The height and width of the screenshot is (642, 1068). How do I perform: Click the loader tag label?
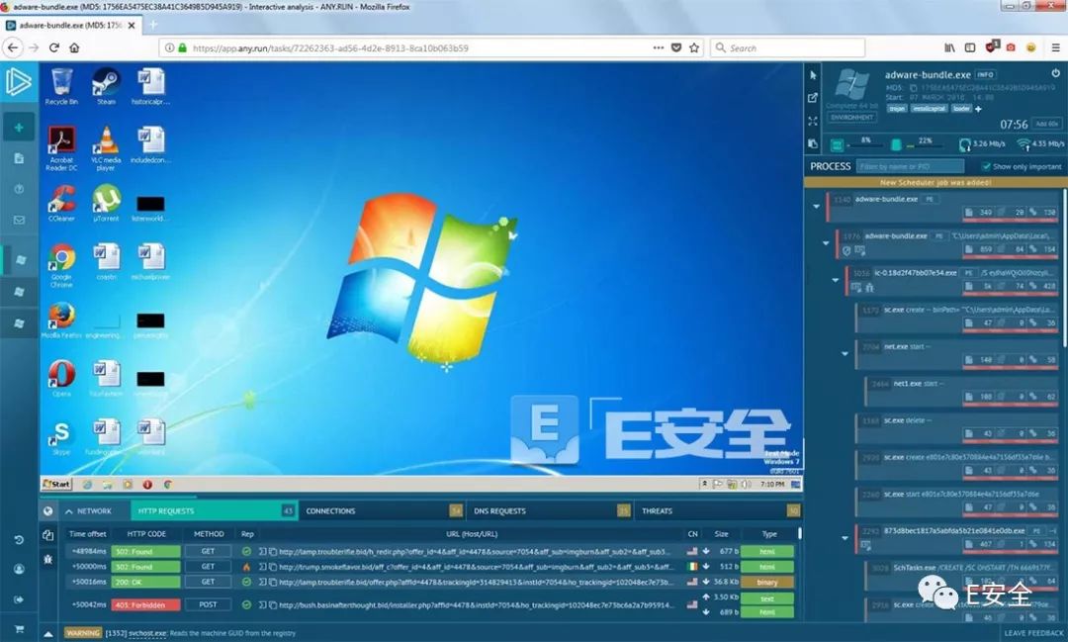pos(961,109)
